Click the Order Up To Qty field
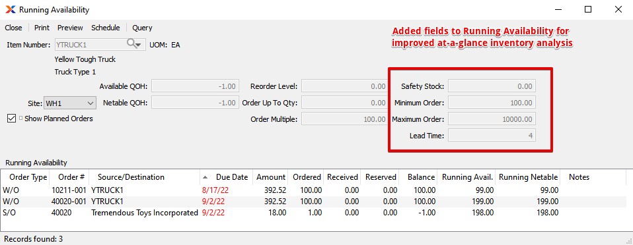 pyautogui.click(x=344, y=103)
